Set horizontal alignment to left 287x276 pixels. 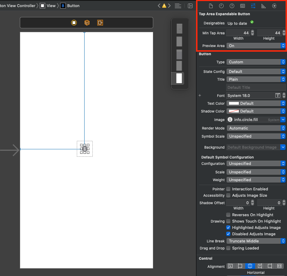click(240, 266)
